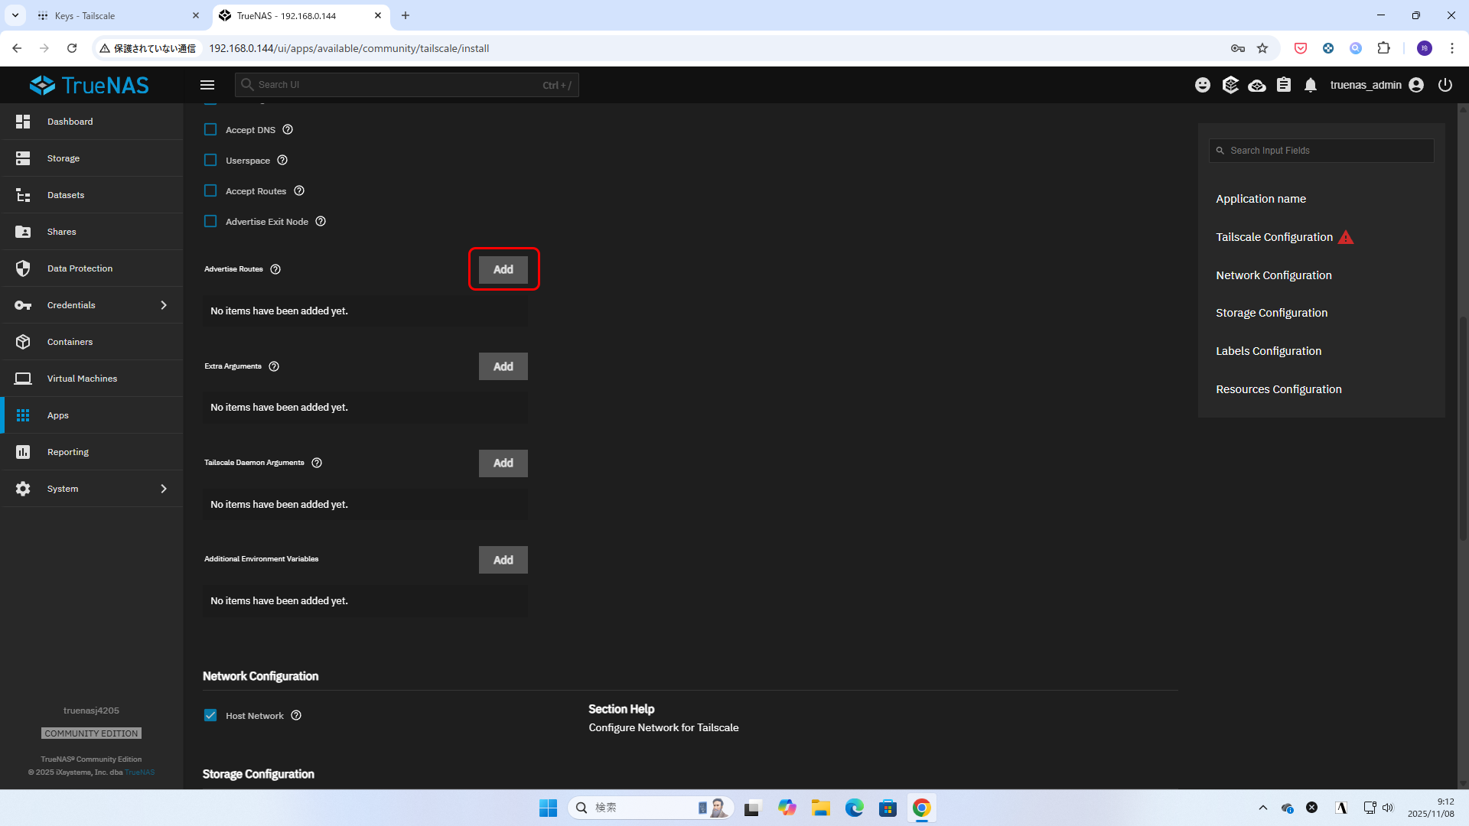Open the Datasets sidebar page

pyautogui.click(x=66, y=195)
